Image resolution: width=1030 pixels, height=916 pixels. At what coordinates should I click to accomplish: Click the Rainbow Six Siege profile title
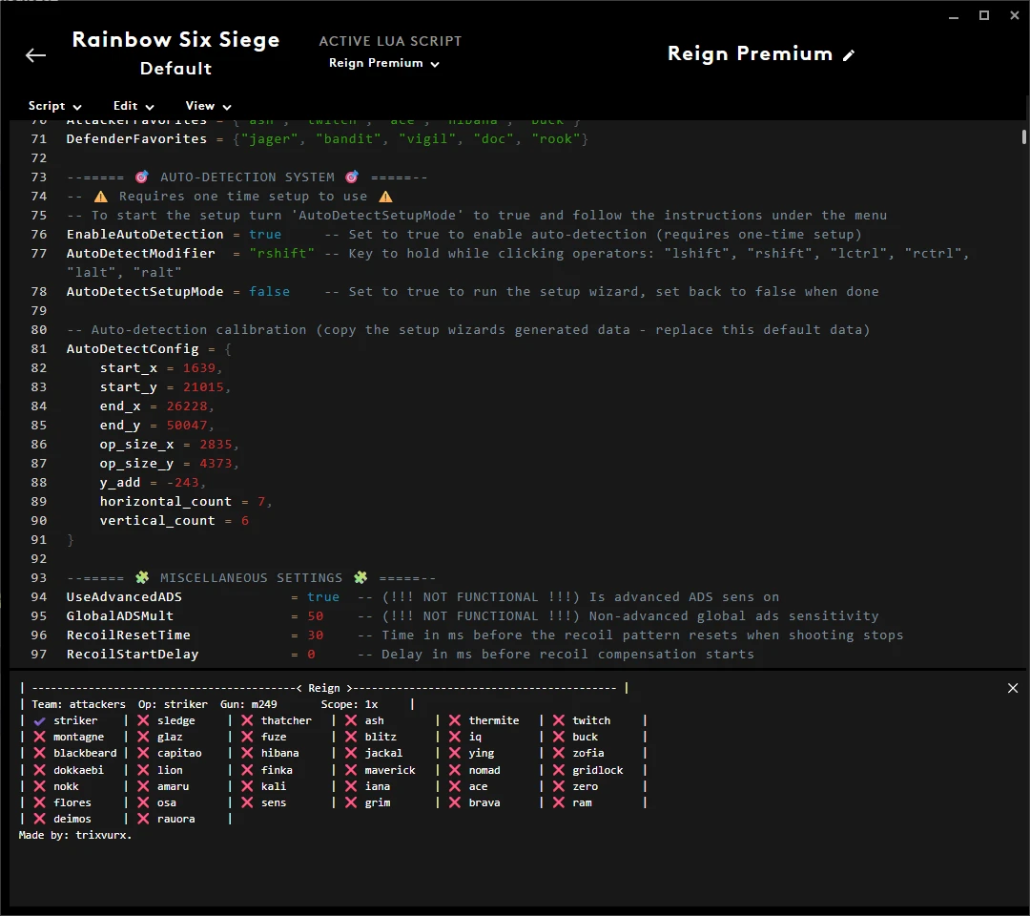(x=175, y=40)
